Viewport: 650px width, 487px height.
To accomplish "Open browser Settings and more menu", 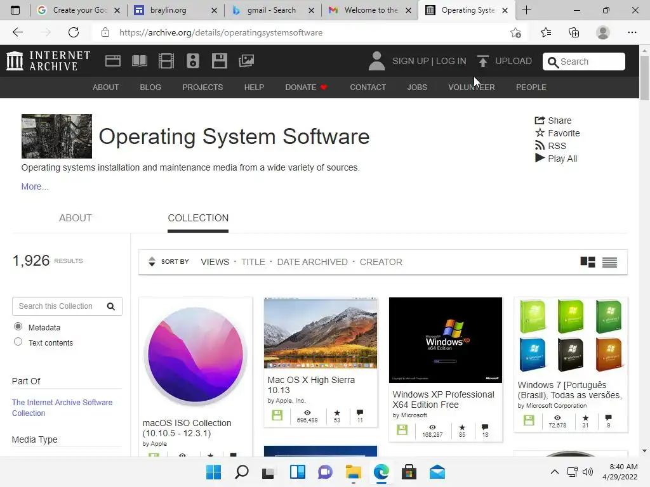I will point(632,32).
